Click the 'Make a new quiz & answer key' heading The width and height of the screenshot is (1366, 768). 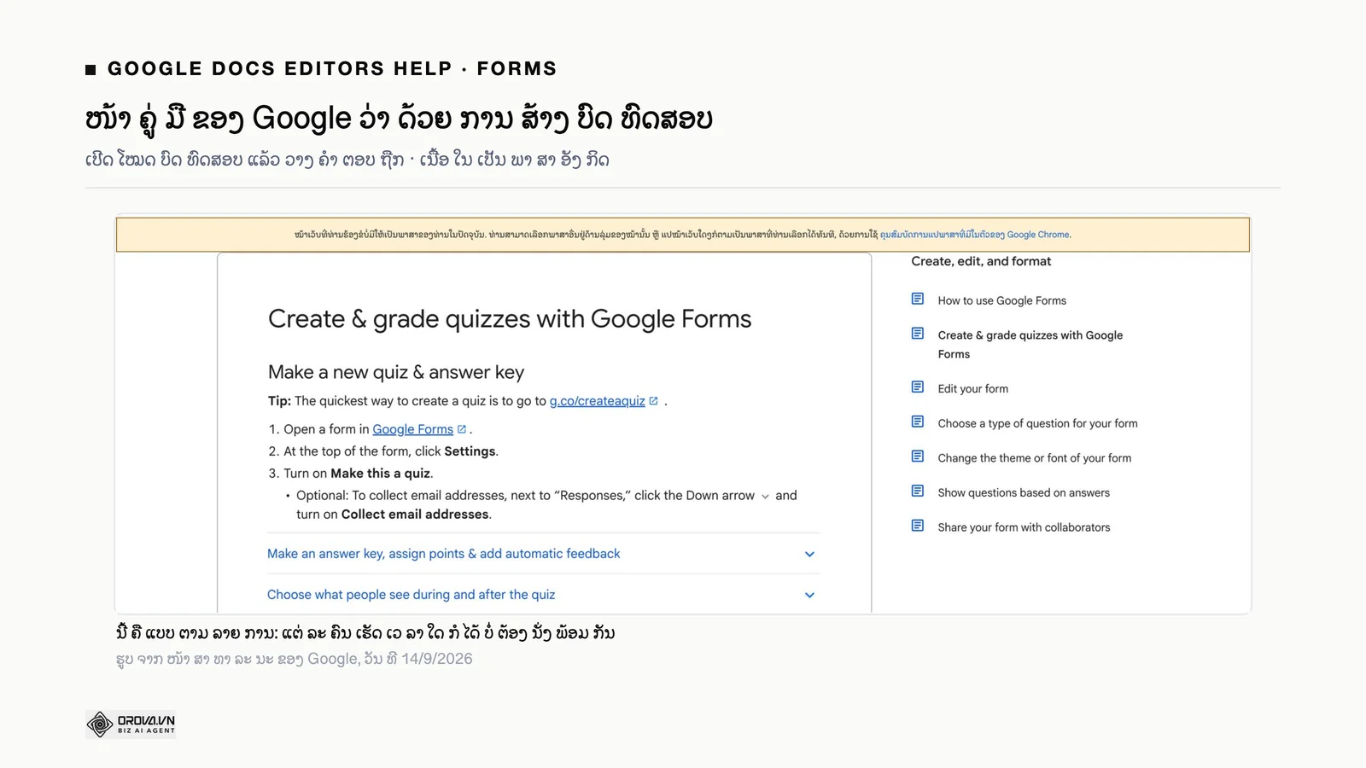(x=396, y=372)
